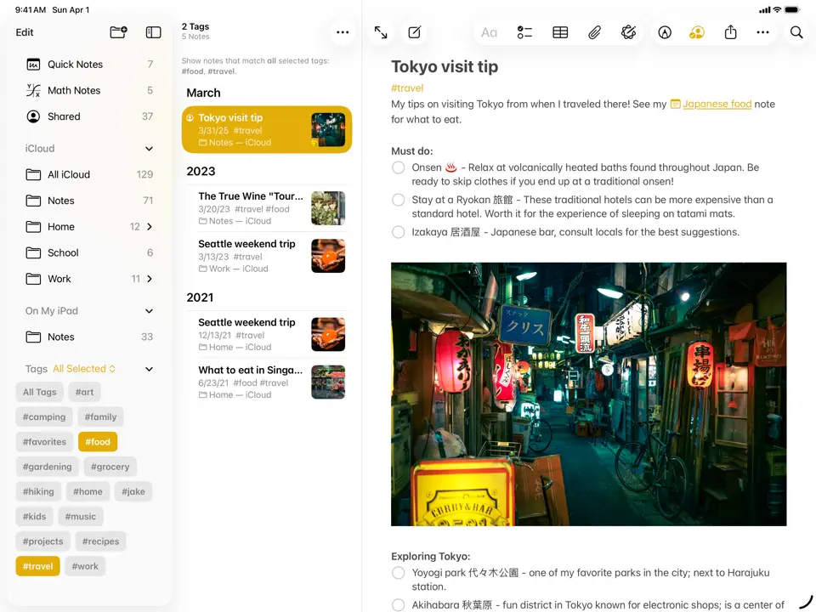Search notes with the magnifying glass
The height and width of the screenshot is (612, 816).
[x=796, y=32]
